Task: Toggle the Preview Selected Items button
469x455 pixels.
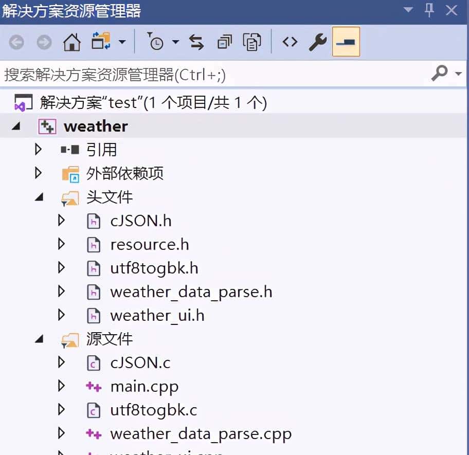Action: (345, 42)
